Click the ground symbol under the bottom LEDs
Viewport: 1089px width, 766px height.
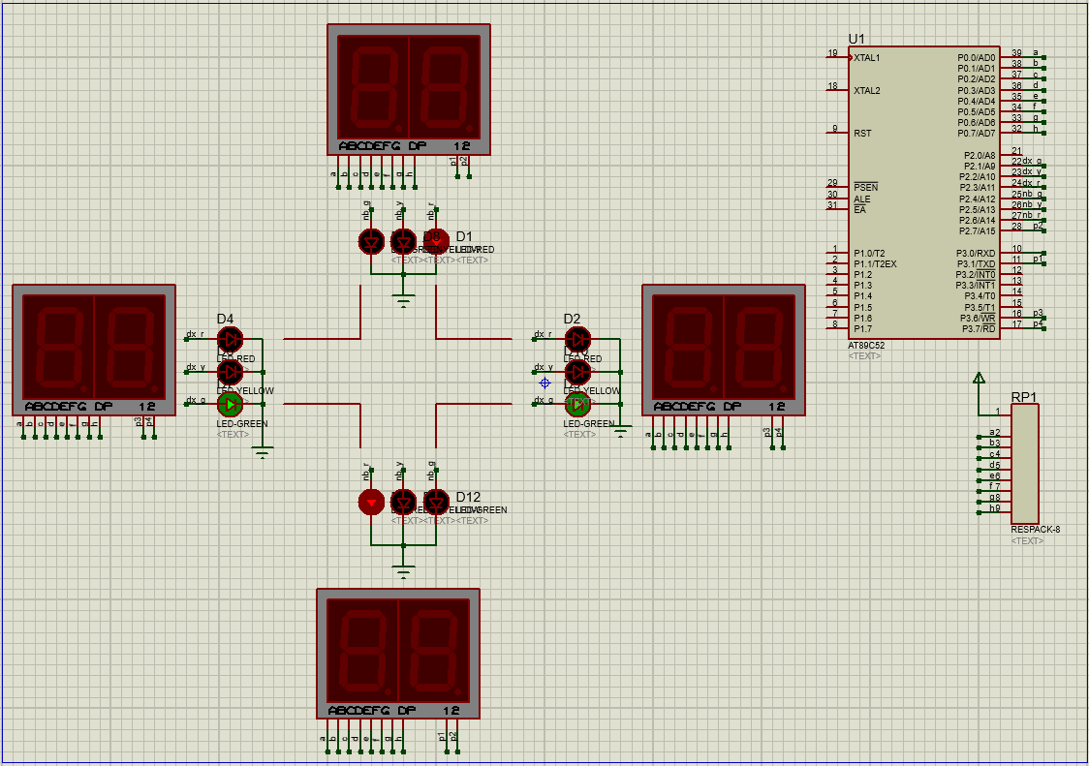tap(404, 570)
